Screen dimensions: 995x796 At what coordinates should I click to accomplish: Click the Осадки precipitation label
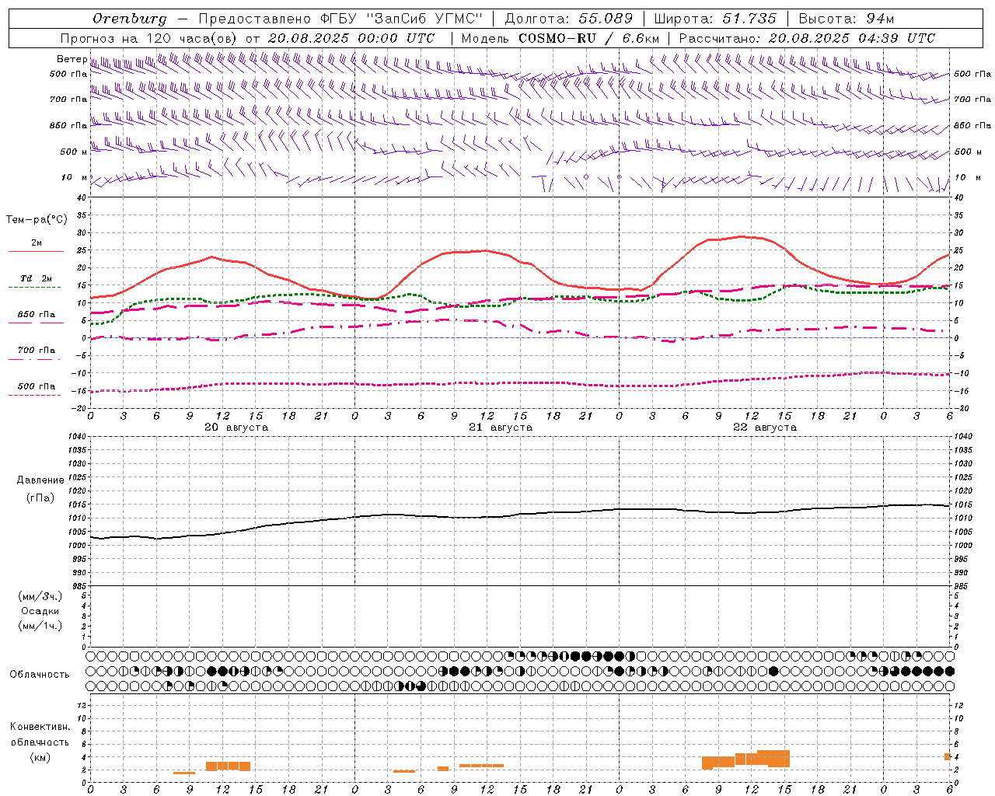(40, 611)
